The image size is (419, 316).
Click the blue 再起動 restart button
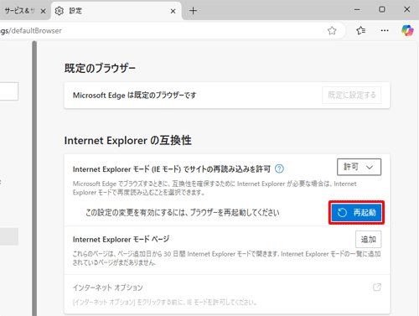click(356, 213)
